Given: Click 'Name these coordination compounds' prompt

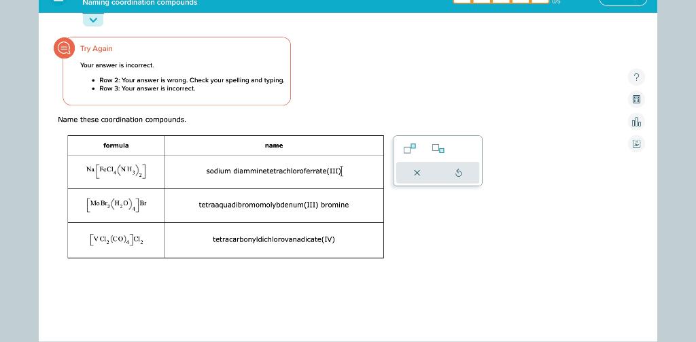Looking at the screenshot, I should tap(122, 120).
